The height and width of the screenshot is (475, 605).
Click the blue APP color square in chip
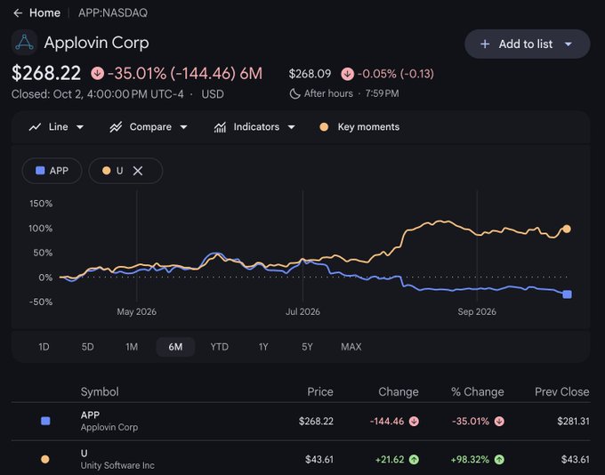pyautogui.click(x=40, y=171)
